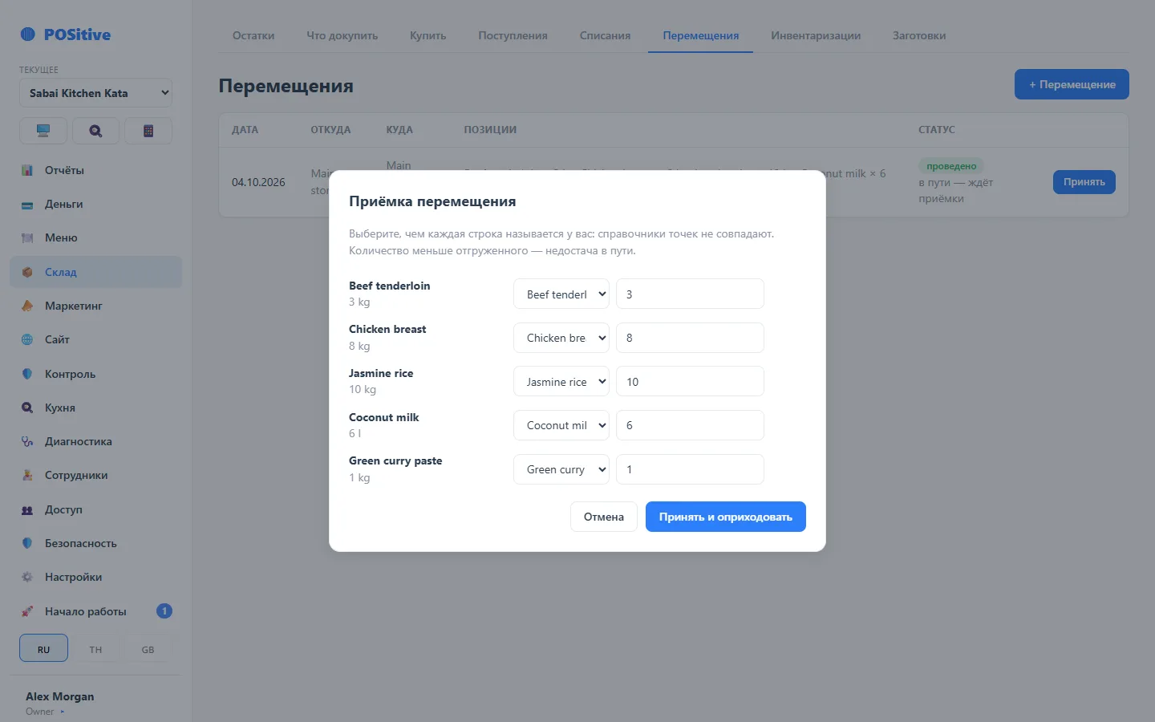Open the Jasmine rice item mapping dropdown
Screen dimensions: 1155x722
[561, 382]
